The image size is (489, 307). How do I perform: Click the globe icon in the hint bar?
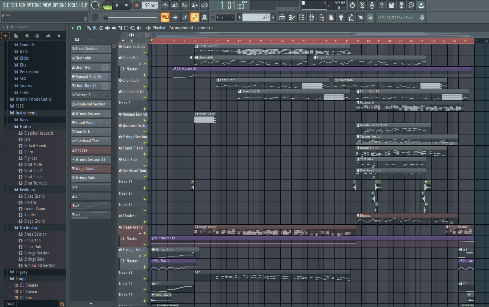pyautogui.click(x=422, y=17)
